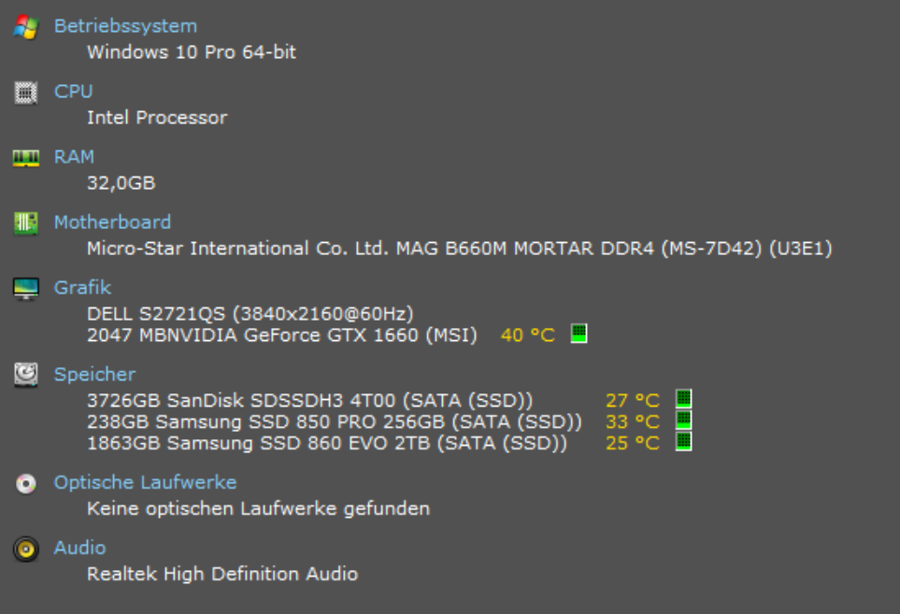Select the Grafik monitor icon
Screen dimensions: 900x614
click(27, 287)
